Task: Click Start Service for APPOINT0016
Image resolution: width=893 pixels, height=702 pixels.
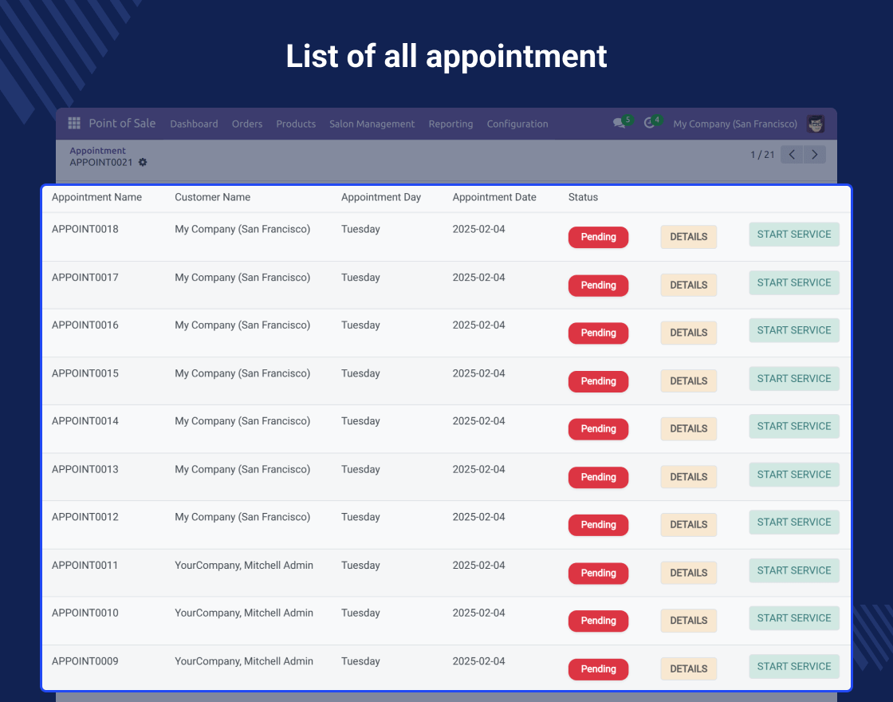Action: click(794, 330)
